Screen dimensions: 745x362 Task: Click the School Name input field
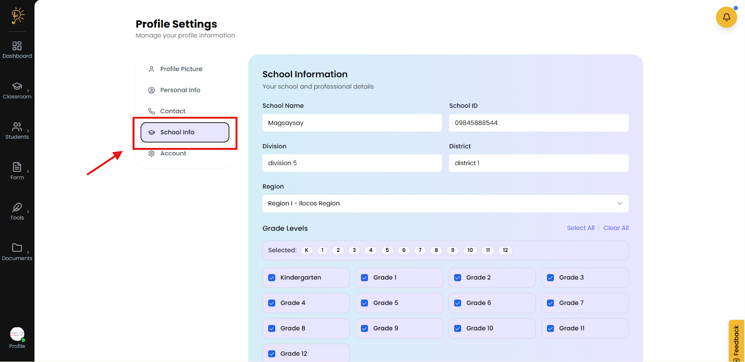[352, 123]
